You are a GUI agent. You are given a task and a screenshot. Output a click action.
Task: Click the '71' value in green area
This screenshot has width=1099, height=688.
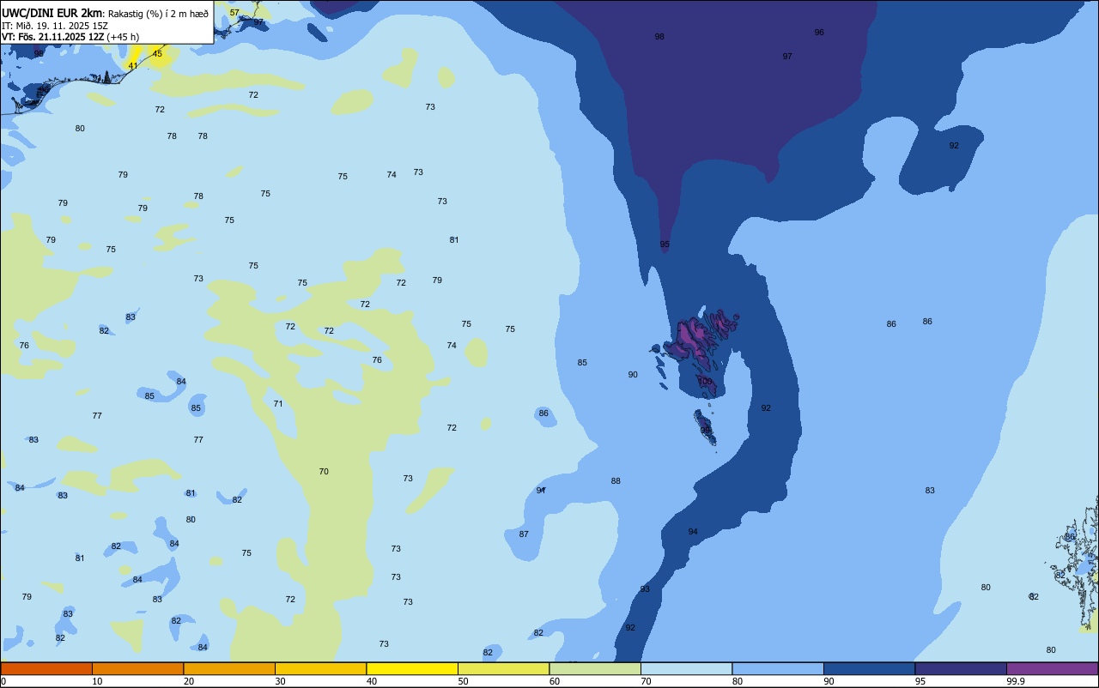click(x=278, y=403)
